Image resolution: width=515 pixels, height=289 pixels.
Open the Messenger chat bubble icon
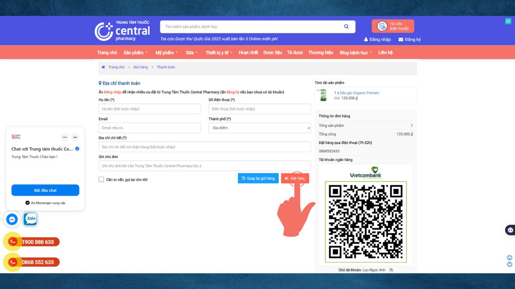[12, 219]
